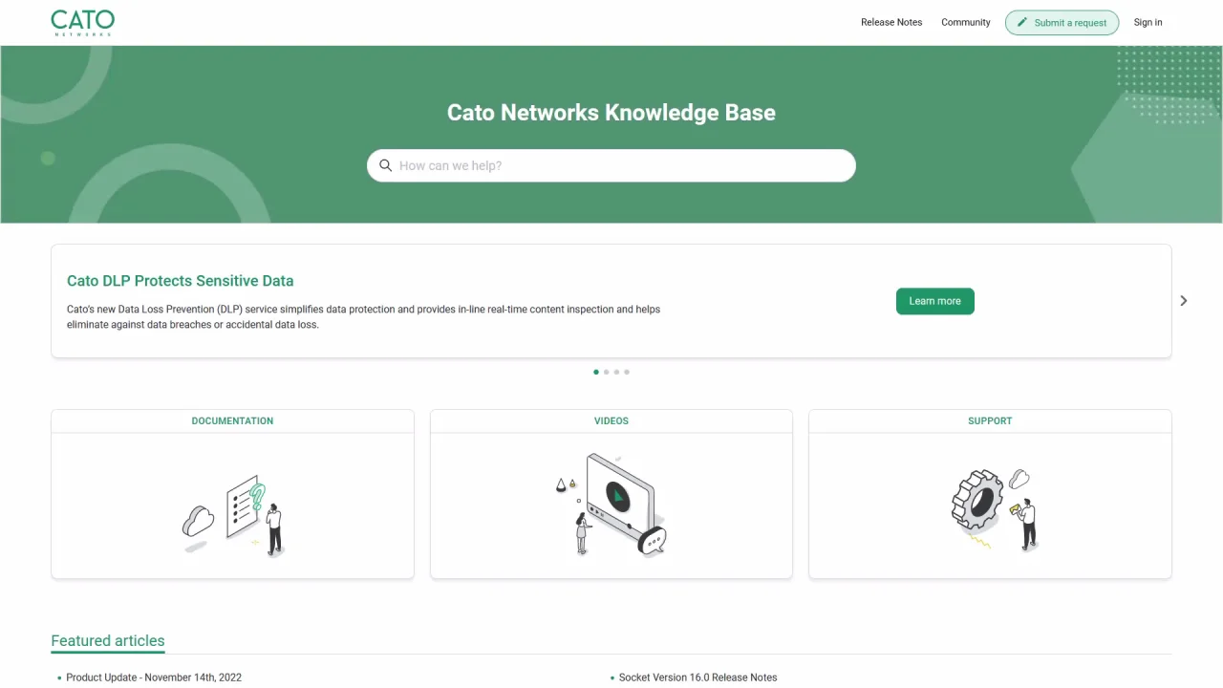Click the search magnifier icon
The height and width of the screenshot is (688, 1223).
click(x=386, y=165)
